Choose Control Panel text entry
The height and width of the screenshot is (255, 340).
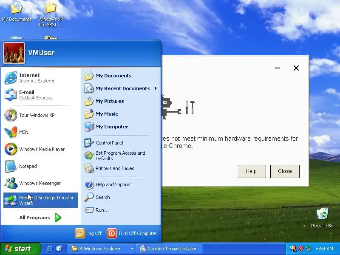tap(109, 143)
